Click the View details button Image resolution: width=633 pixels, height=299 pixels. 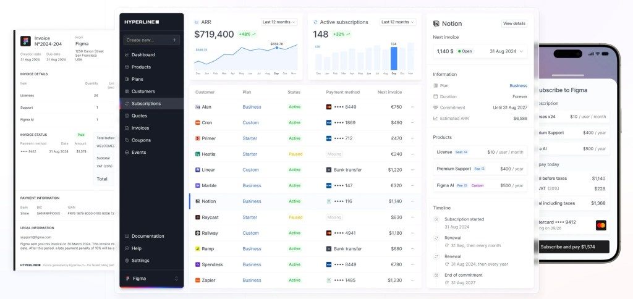(514, 23)
